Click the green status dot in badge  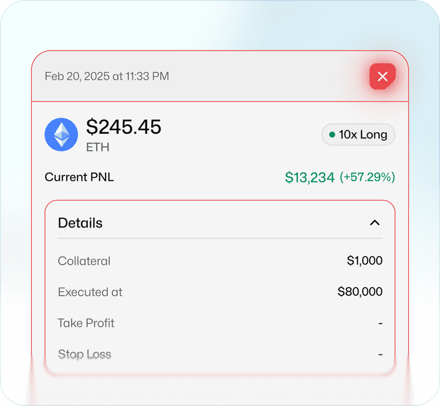(x=332, y=135)
